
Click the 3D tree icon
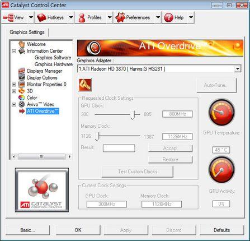pyautogui.click(x=22, y=91)
